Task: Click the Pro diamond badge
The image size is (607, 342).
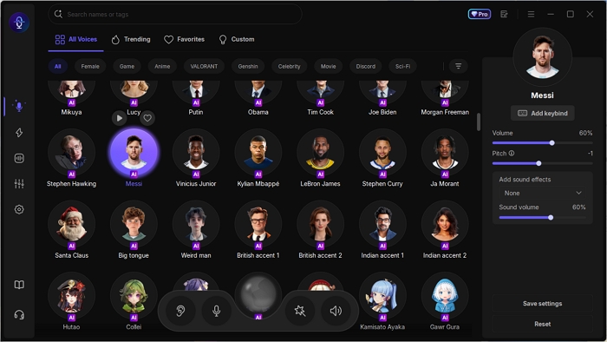Action: (x=480, y=15)
